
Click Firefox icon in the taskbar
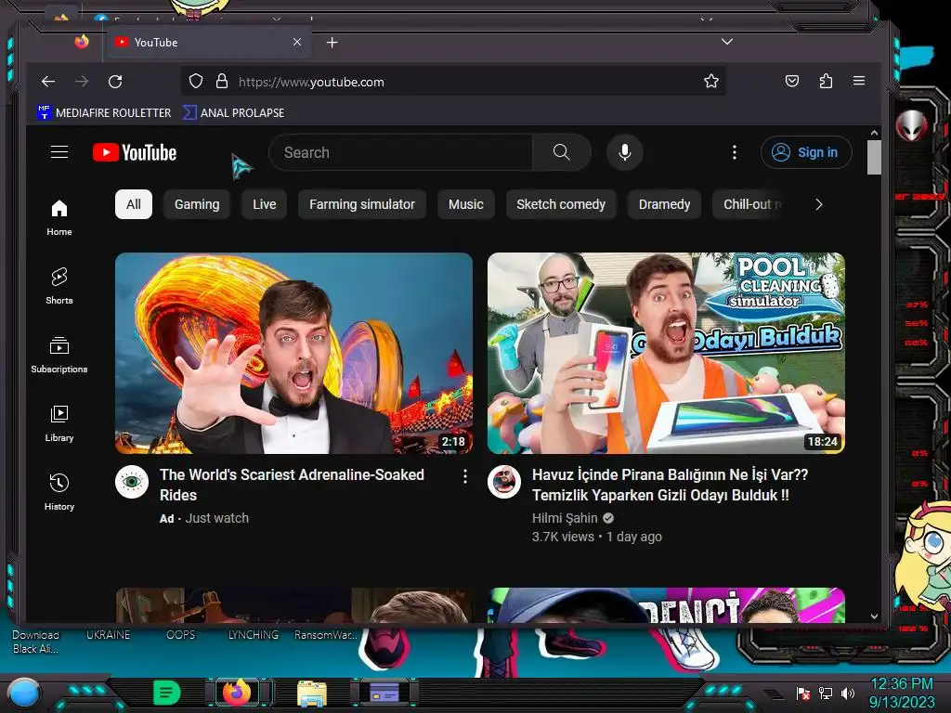click(x=237, y=693)
